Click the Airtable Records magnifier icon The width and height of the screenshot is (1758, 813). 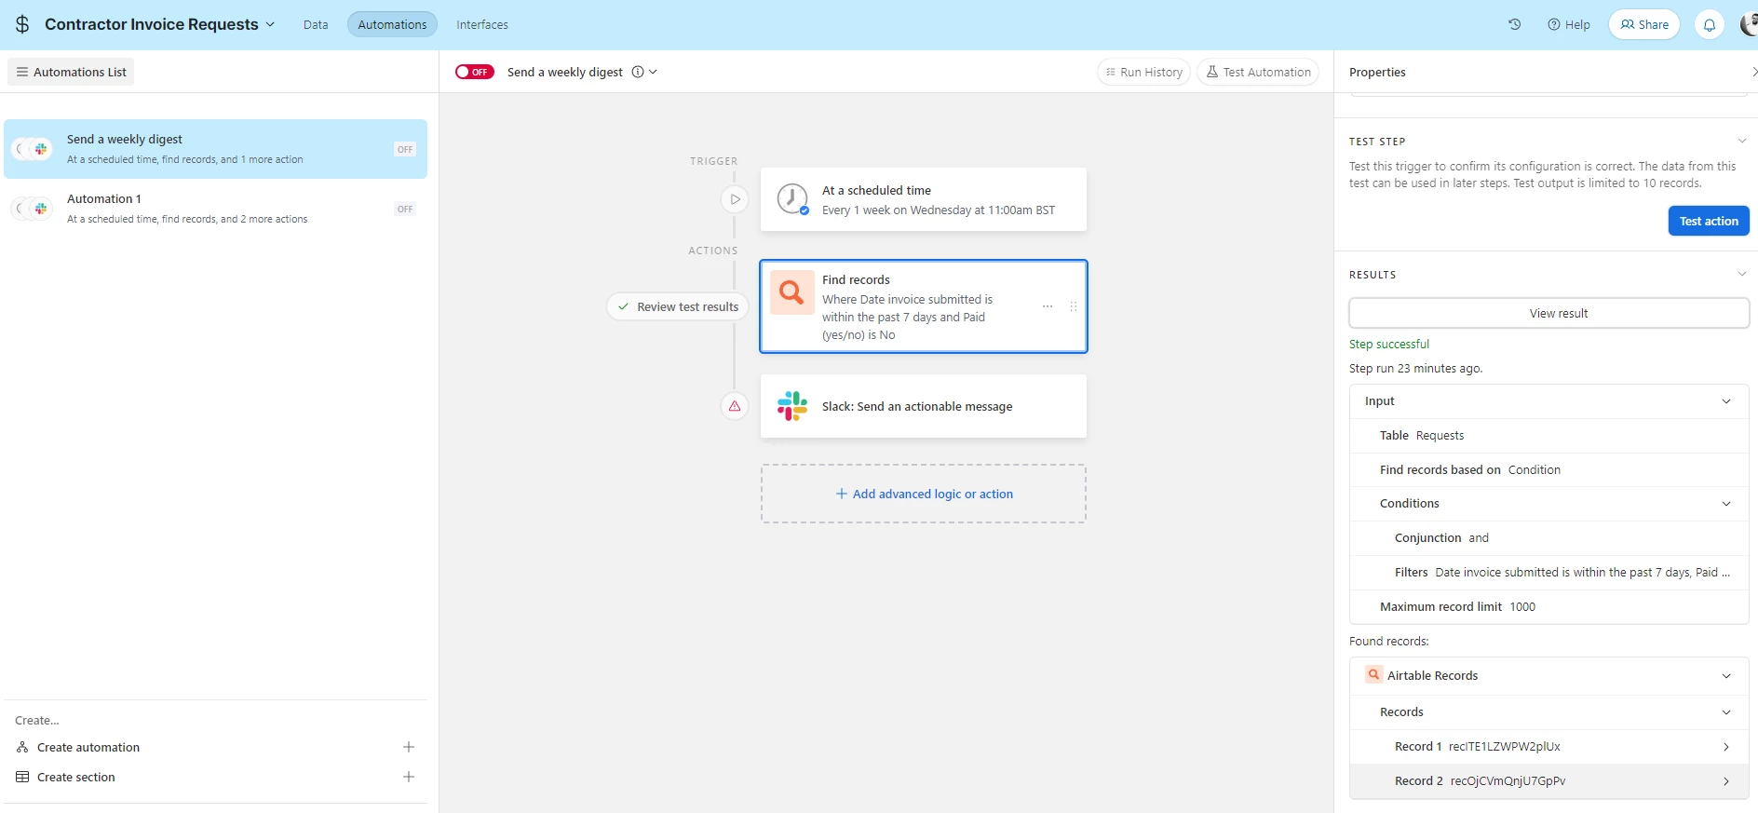coord(1373,675)
